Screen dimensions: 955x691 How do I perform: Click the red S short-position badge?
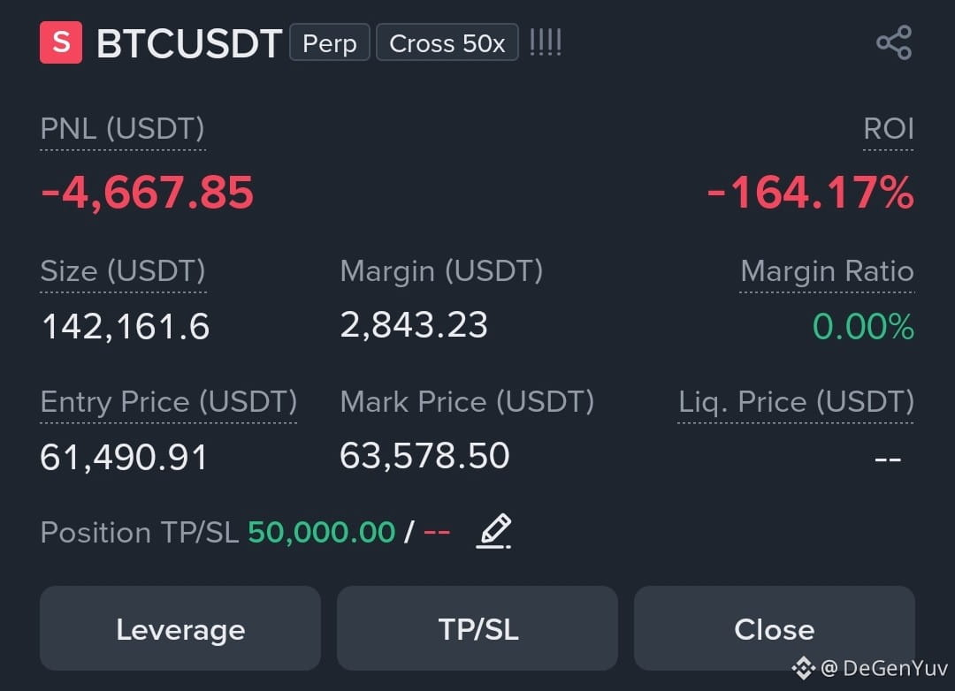click(61, 42)
